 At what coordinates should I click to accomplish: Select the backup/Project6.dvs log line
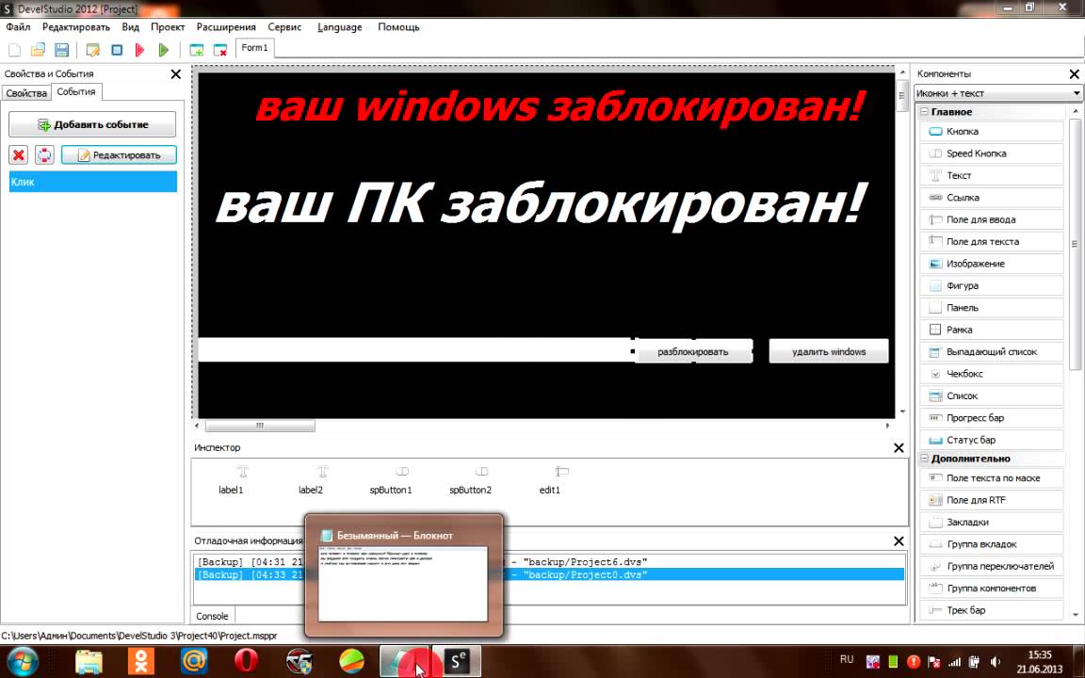tap(549, 562)
